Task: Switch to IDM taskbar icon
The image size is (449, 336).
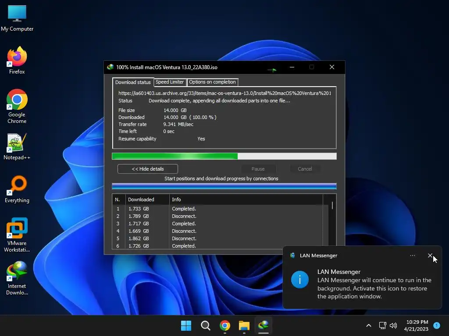Action: pos(264,325)
